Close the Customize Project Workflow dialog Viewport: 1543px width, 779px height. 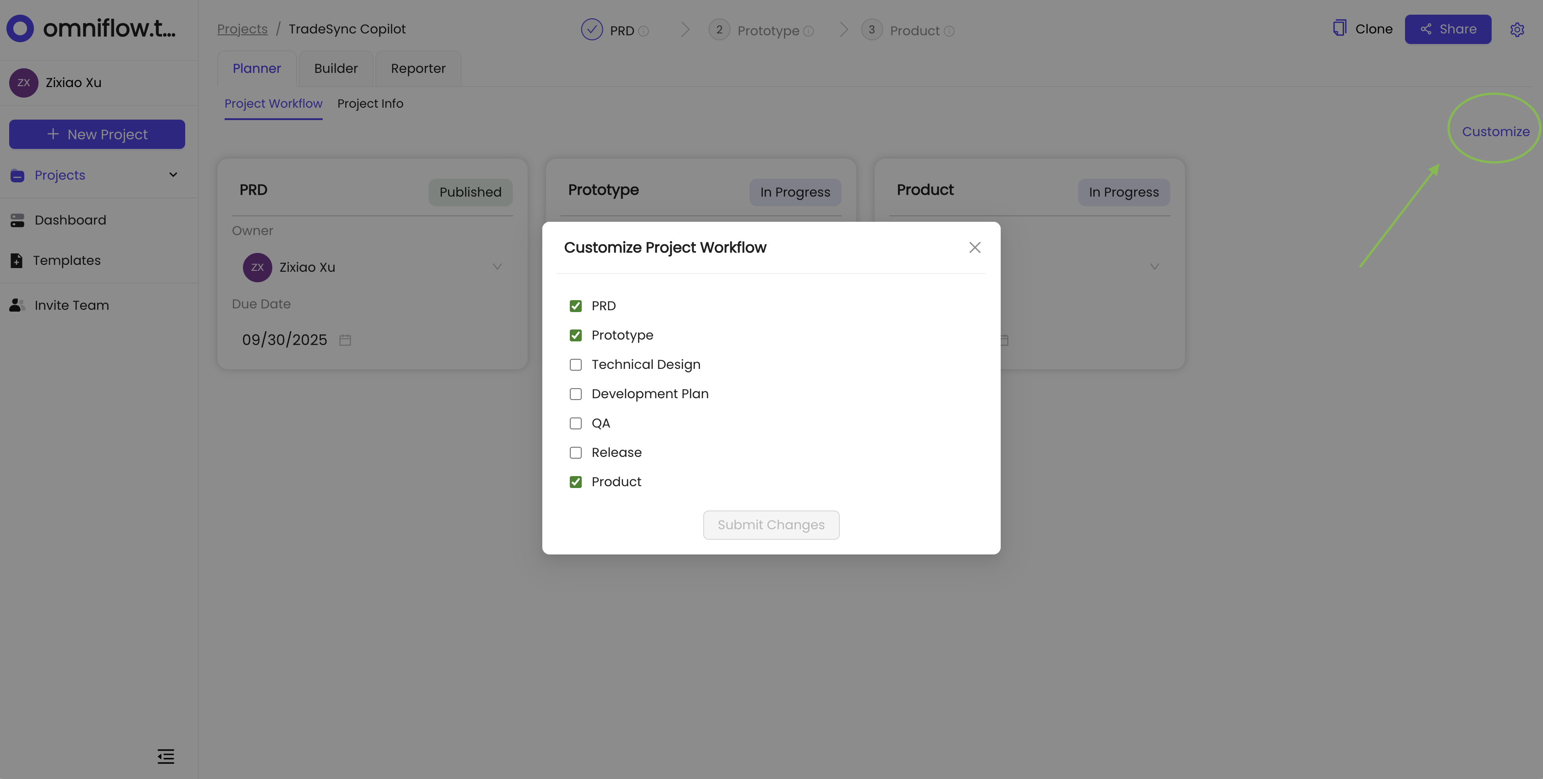[975, 247]
